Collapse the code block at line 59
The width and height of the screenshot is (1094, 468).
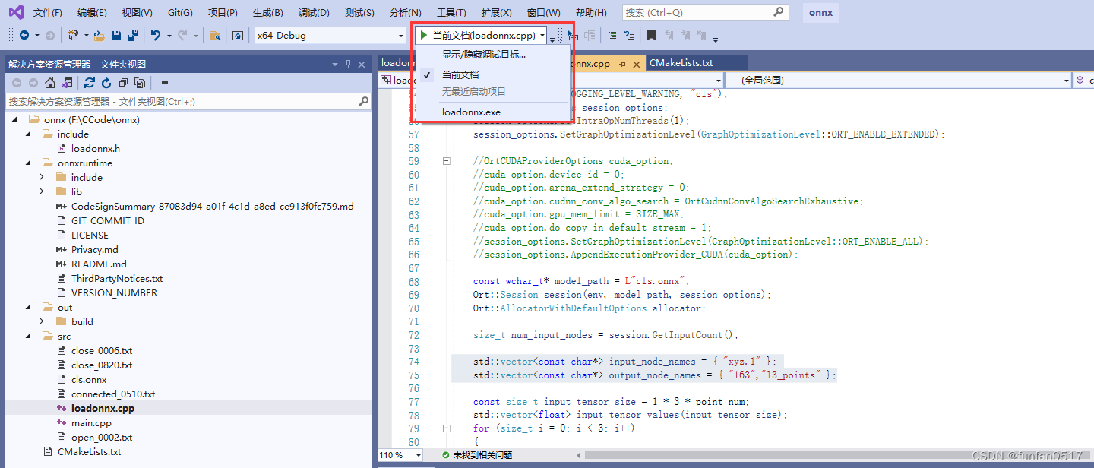[x=447, y=161]
